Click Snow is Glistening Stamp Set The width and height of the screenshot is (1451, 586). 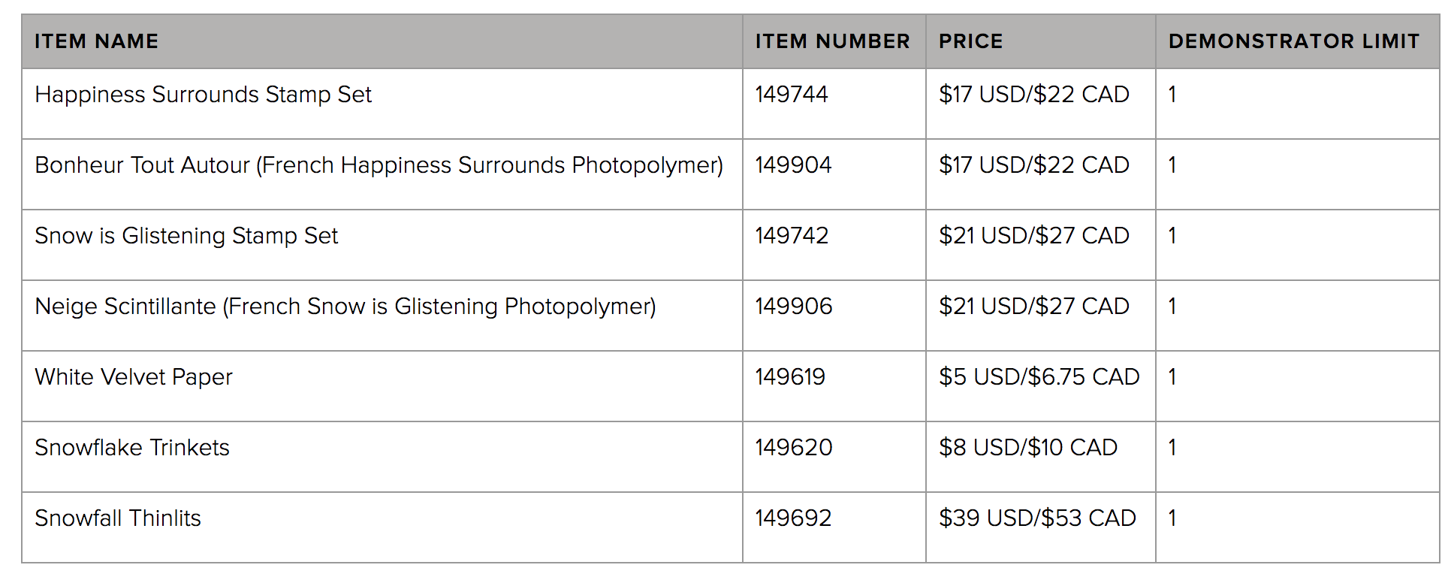186,236
